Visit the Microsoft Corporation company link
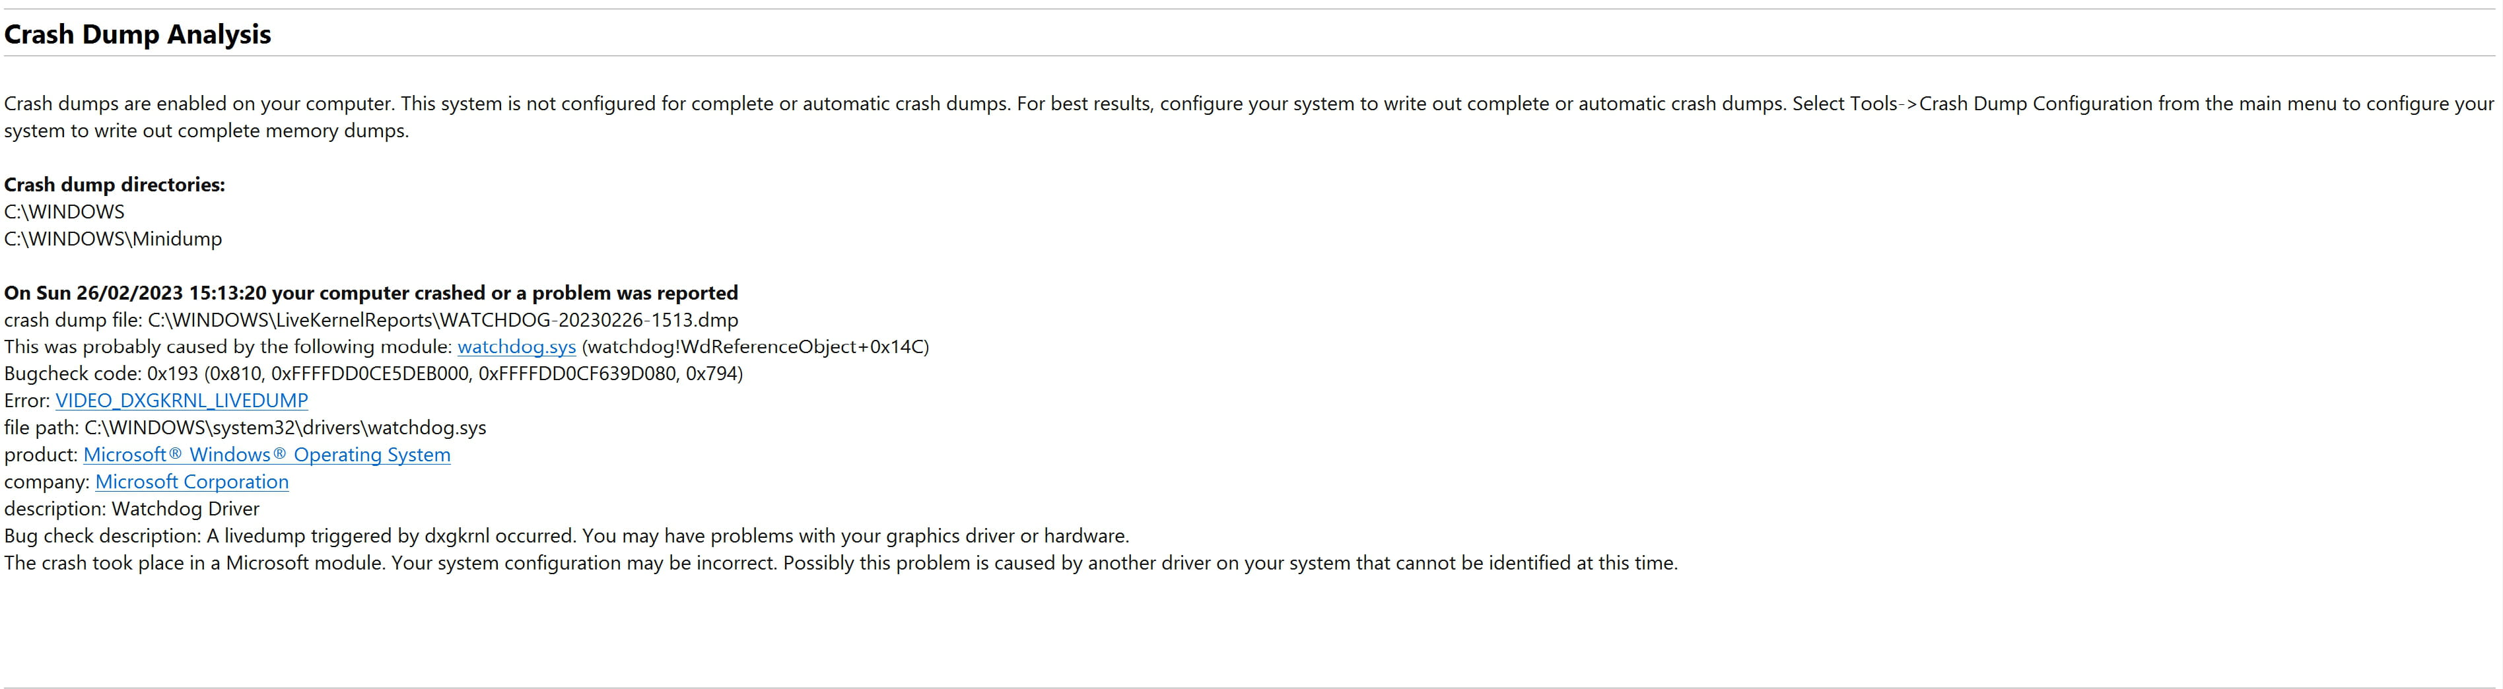 (191, 482)
